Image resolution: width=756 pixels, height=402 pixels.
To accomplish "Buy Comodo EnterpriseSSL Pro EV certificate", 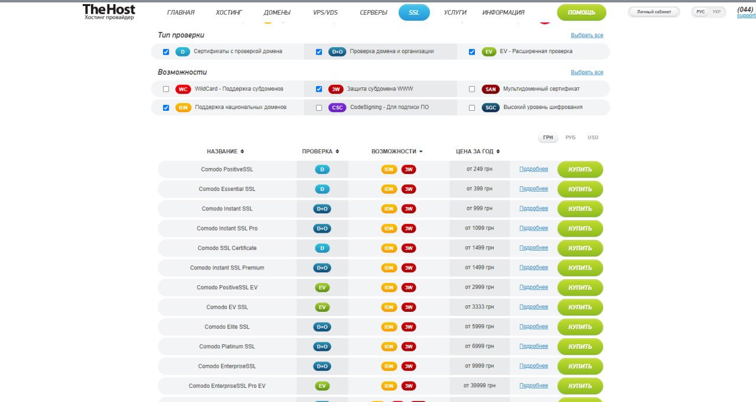I will tap(580, 386).
